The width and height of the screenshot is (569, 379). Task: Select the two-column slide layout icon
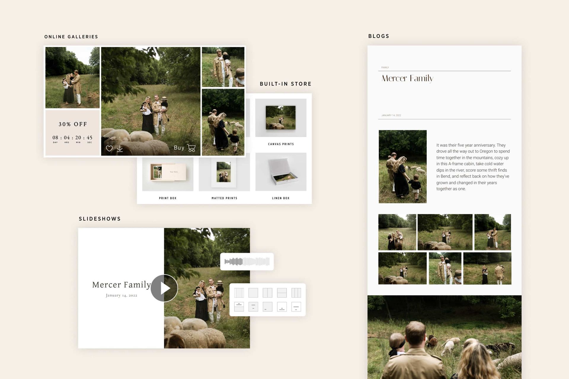[x=268, y=293]
